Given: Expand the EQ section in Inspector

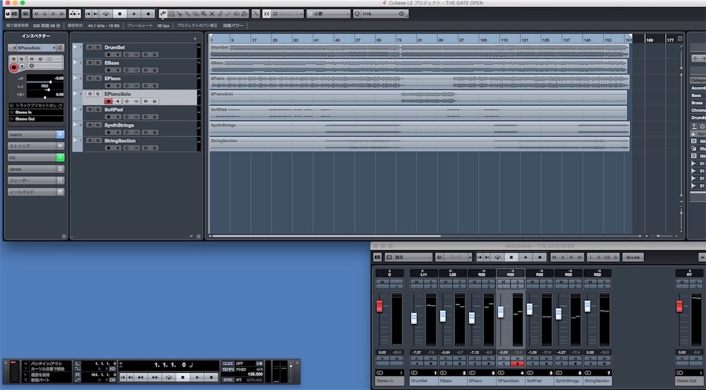Looking at the screenshot, I should tap(36, 157).
